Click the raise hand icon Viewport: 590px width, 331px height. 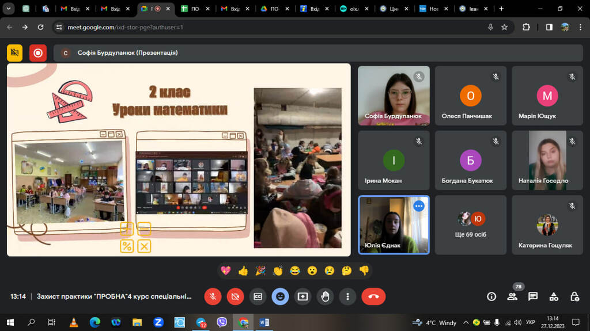point(325,296)
